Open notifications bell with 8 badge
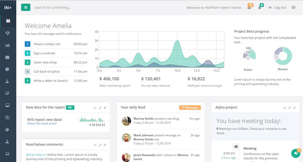Screen dimensions: 303x162 (260, 8)
